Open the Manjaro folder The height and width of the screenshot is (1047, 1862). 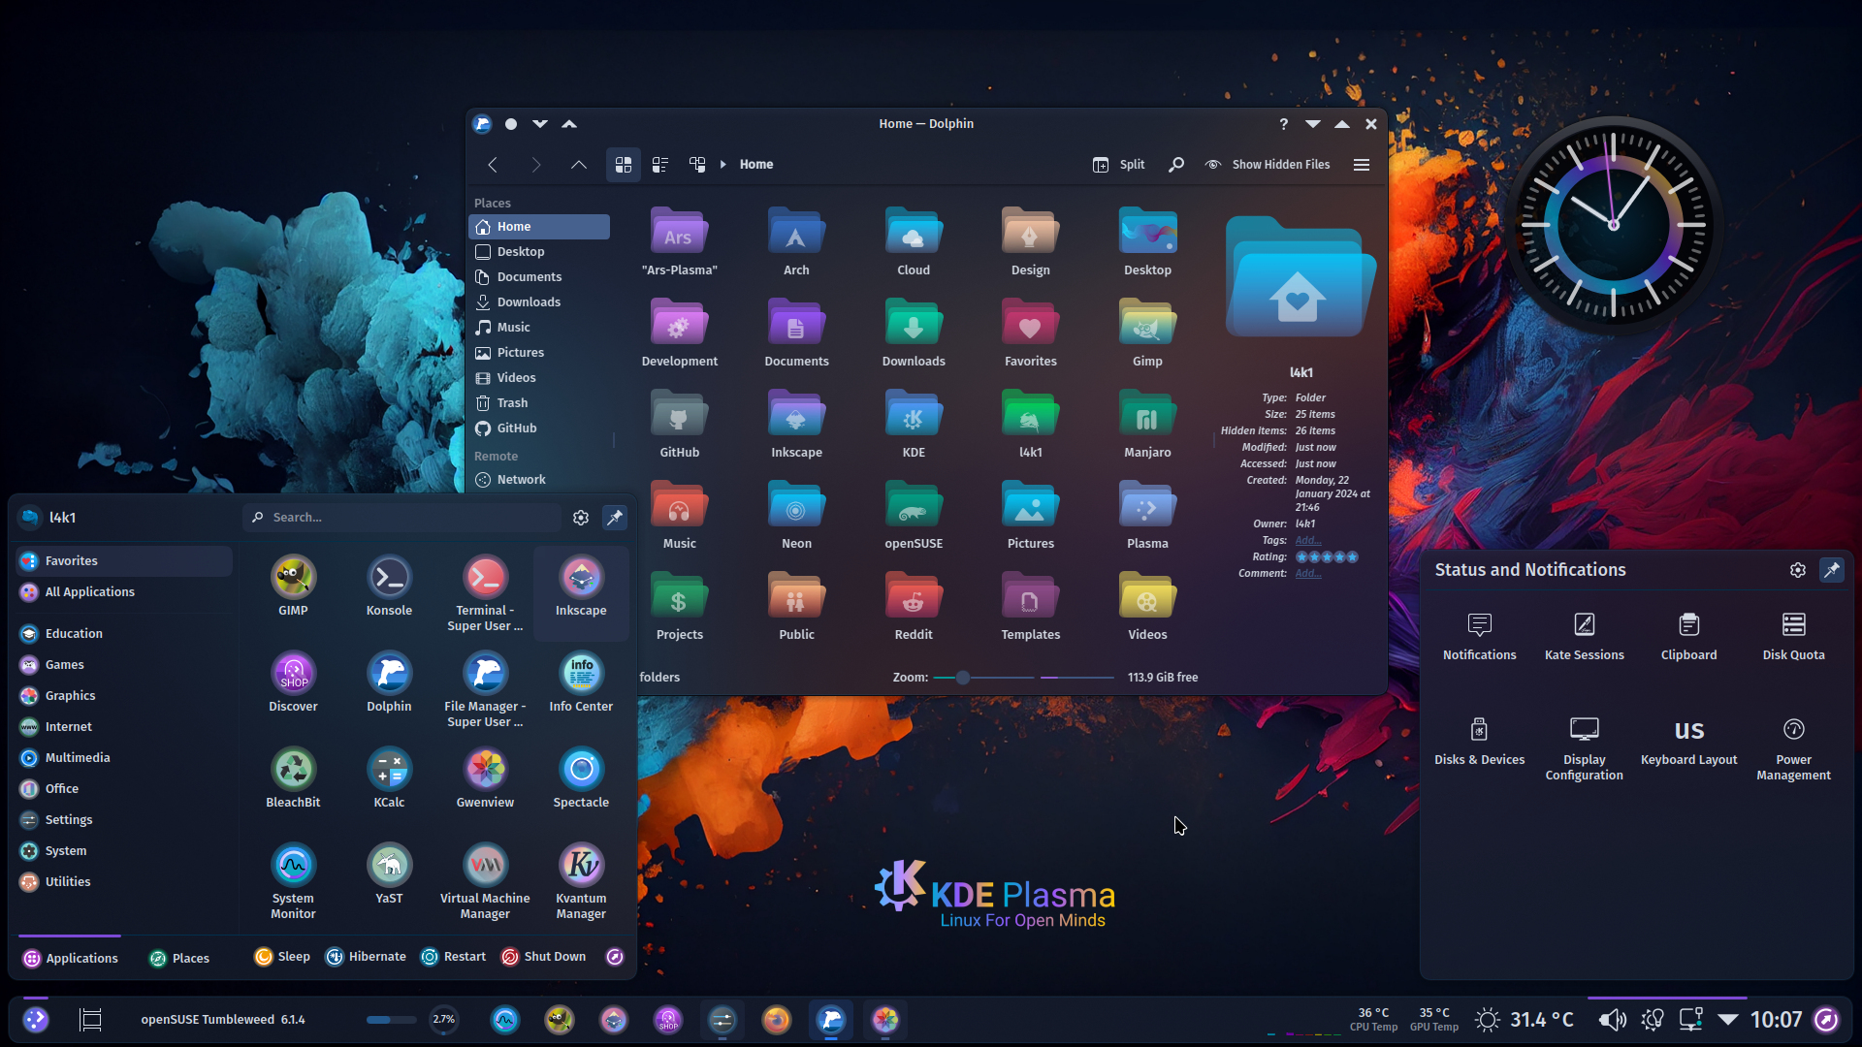1147,415
